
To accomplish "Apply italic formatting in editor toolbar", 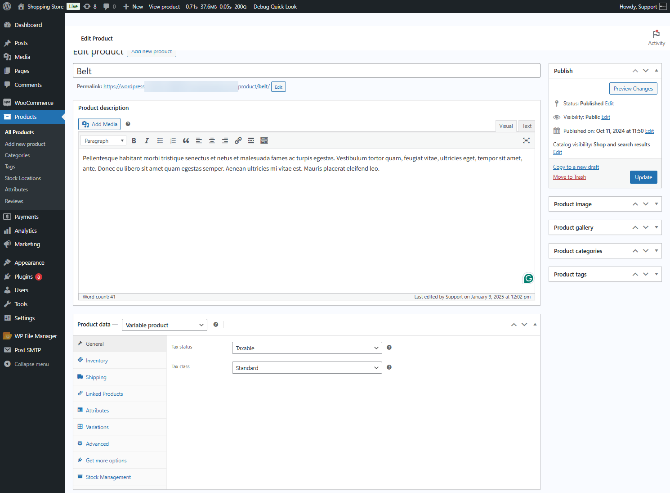I will (147, 140).
